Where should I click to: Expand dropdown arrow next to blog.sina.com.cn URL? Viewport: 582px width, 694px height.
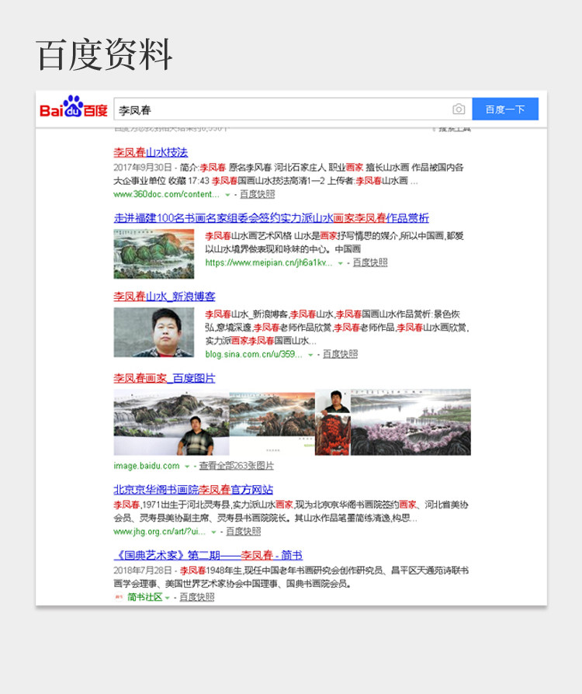tap(310, 355)
